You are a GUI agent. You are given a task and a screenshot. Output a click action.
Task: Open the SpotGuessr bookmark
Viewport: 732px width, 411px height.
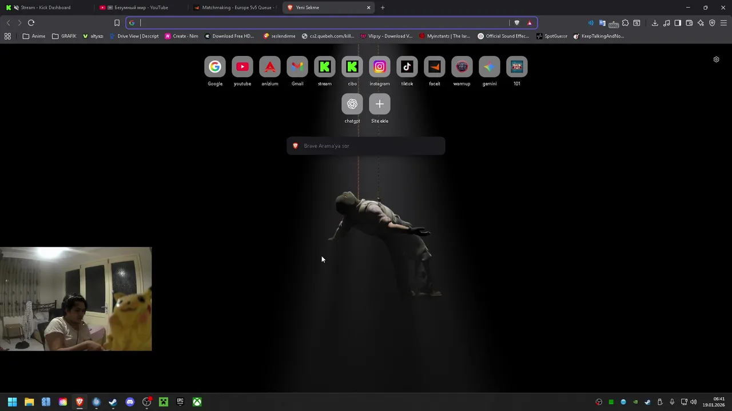(552, 36)
